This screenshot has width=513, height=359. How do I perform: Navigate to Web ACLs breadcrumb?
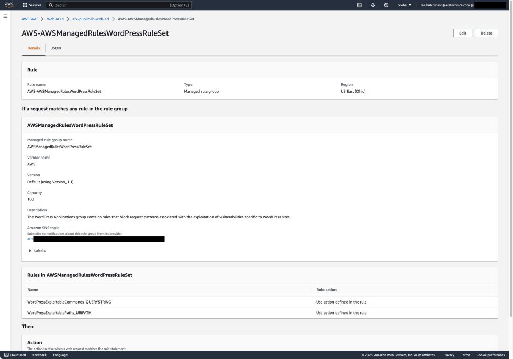tap(55, 19)
